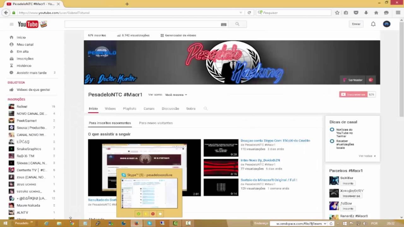This screenshot has width=404, height=227.
Task: Click the Firefox Pesquisar search field
Action: (x=294, y=13)
